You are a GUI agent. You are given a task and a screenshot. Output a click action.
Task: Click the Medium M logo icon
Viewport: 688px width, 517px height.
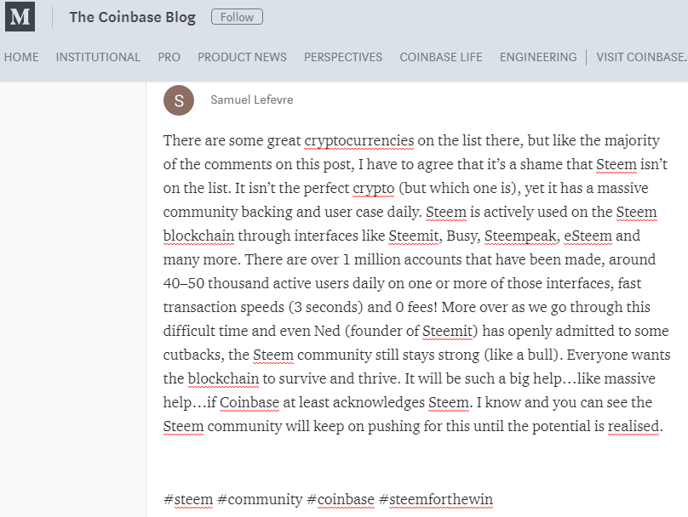(x=20, y=17)
